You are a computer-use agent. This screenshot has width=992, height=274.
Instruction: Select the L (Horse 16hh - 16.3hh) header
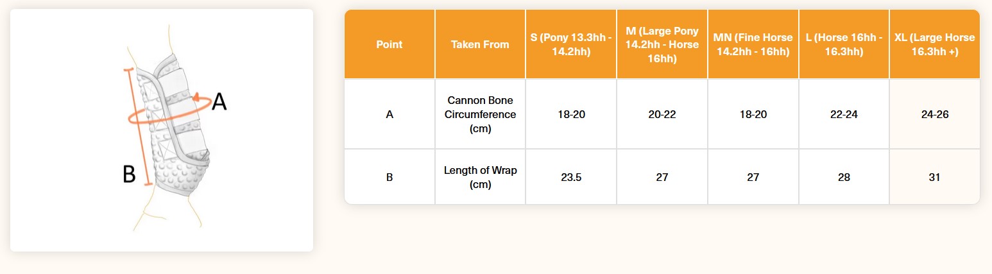click(x=844, y=44)
